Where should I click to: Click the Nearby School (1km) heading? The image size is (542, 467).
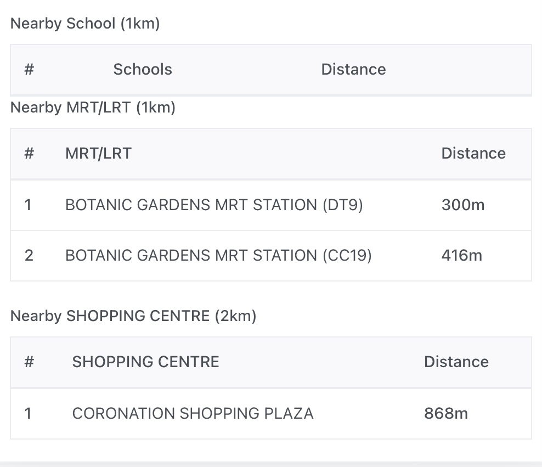click(x=85, y=24)
